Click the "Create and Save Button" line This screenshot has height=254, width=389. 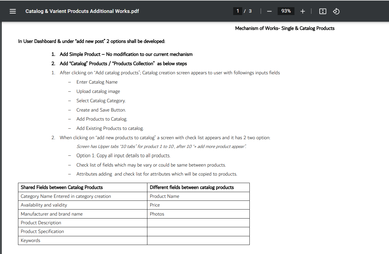click(101, 110)
